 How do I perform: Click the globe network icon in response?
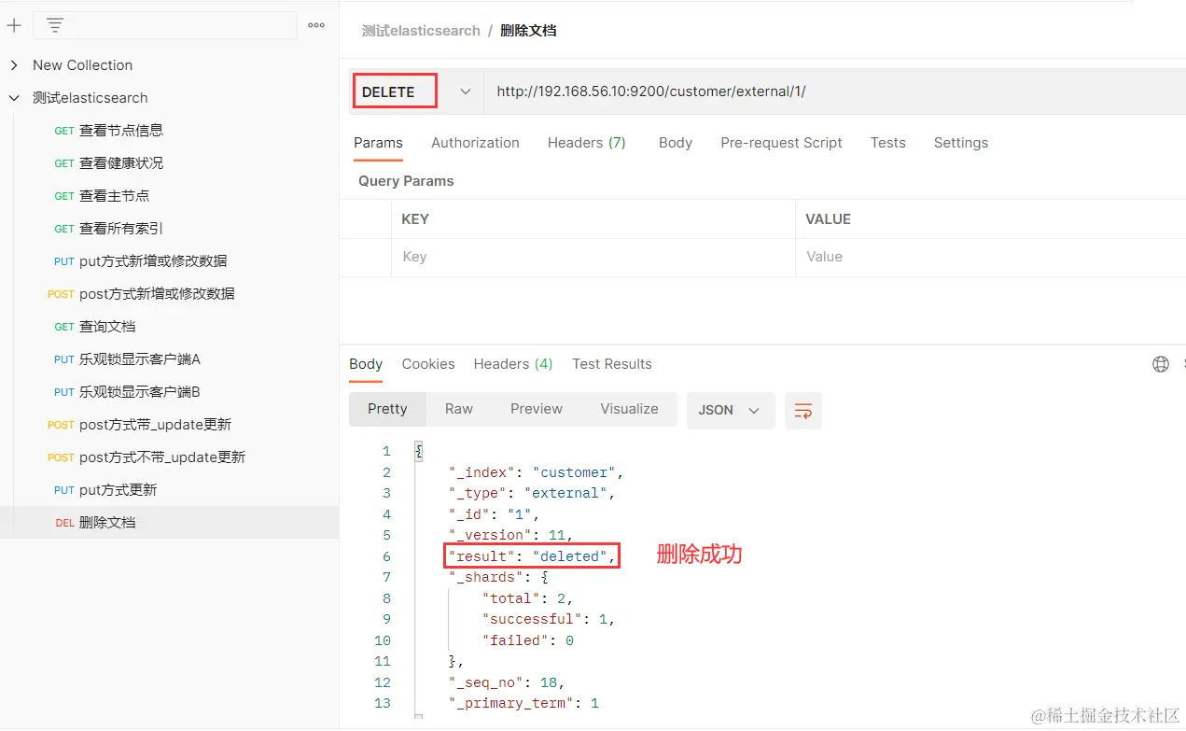click(x=1161, y=364)
